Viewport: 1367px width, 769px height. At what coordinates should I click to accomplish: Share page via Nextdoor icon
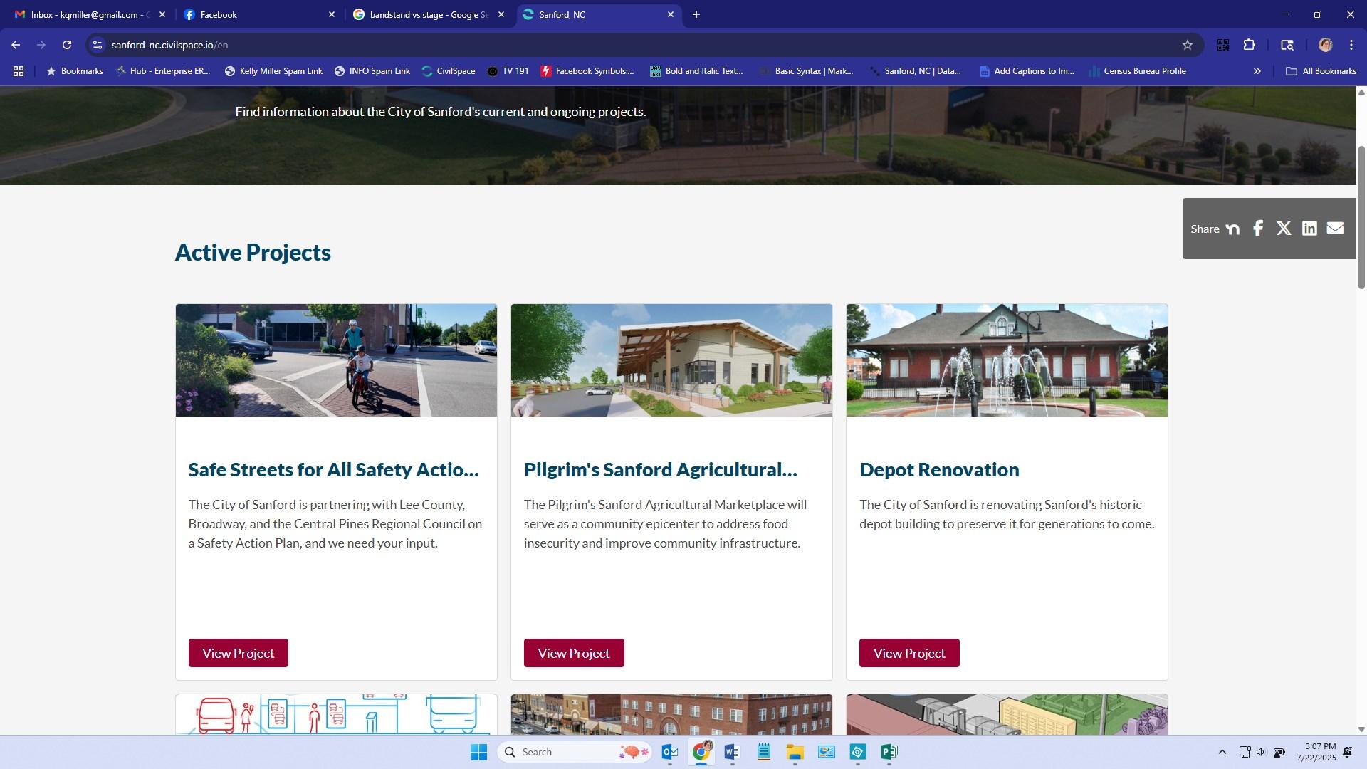(1233, 229)
